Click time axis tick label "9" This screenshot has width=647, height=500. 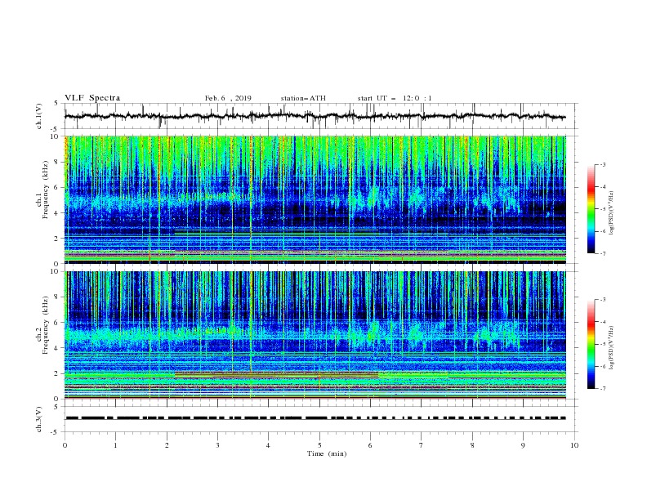[x=523, y=445]
